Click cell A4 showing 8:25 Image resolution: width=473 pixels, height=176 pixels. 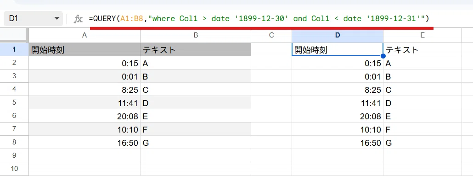(x=84, y=90)
